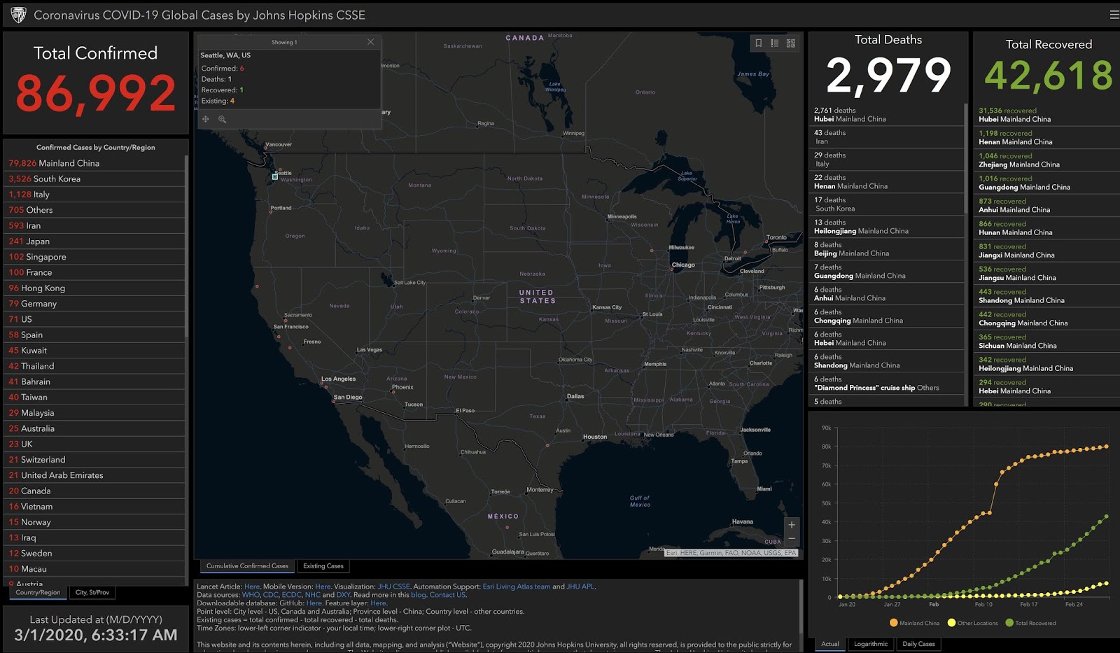Switch to the Existing Cases tab
This screenshot has width=1120, height=653.
click(323, 566)
